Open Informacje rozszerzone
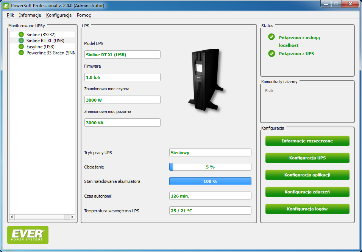This screenshot has height=252, width=362. point(307,141)
